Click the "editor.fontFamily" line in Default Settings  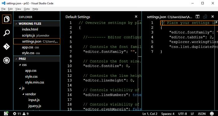click(x=110, y=52)
